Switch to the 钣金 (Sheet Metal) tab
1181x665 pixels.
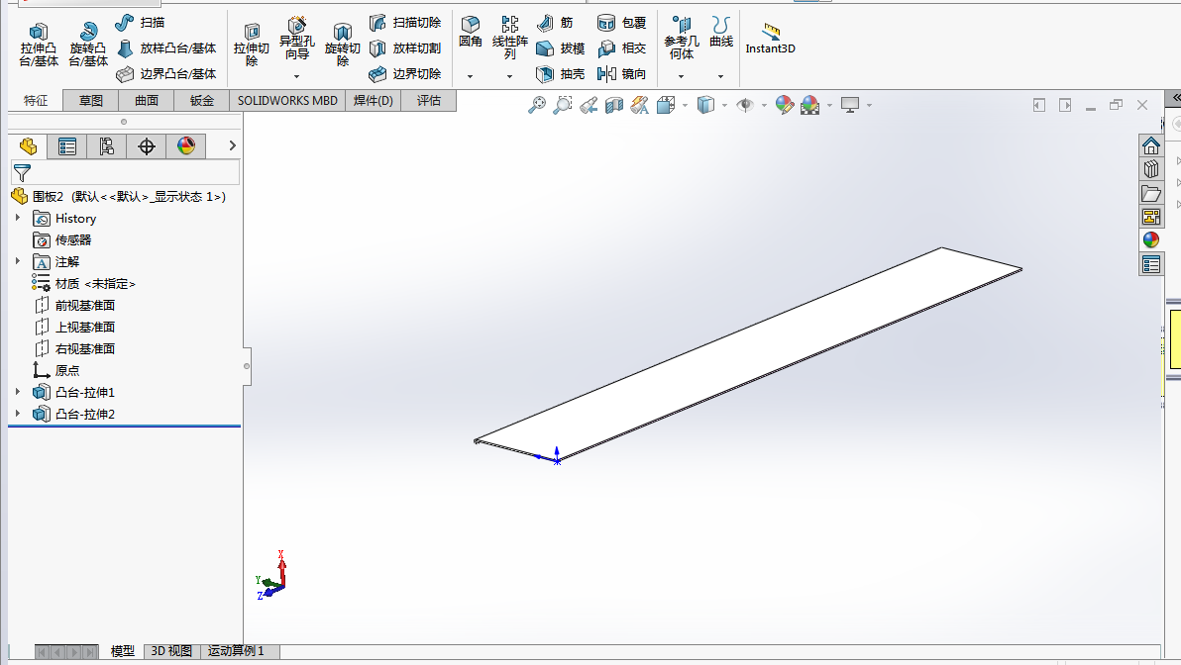tap(202, 101)
